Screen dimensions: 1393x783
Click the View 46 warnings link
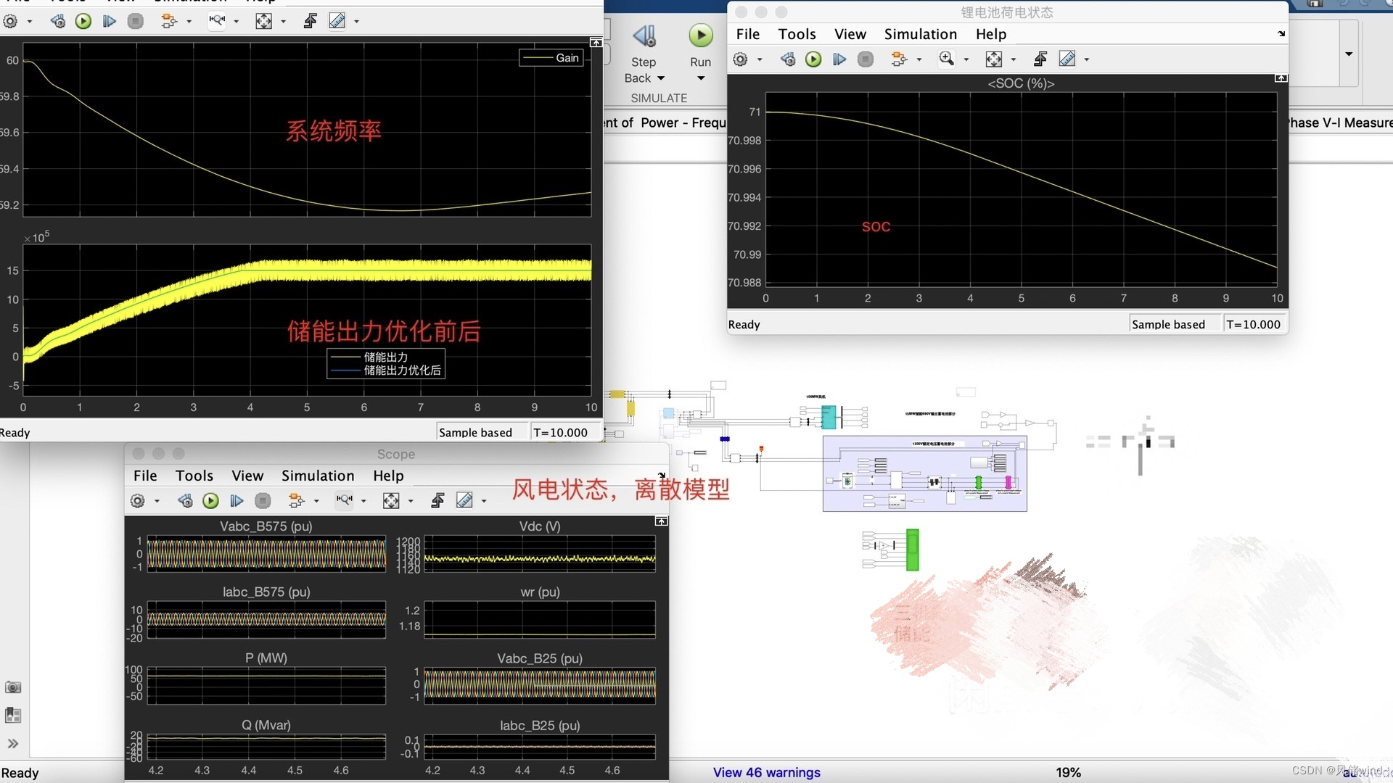(766, 773)
